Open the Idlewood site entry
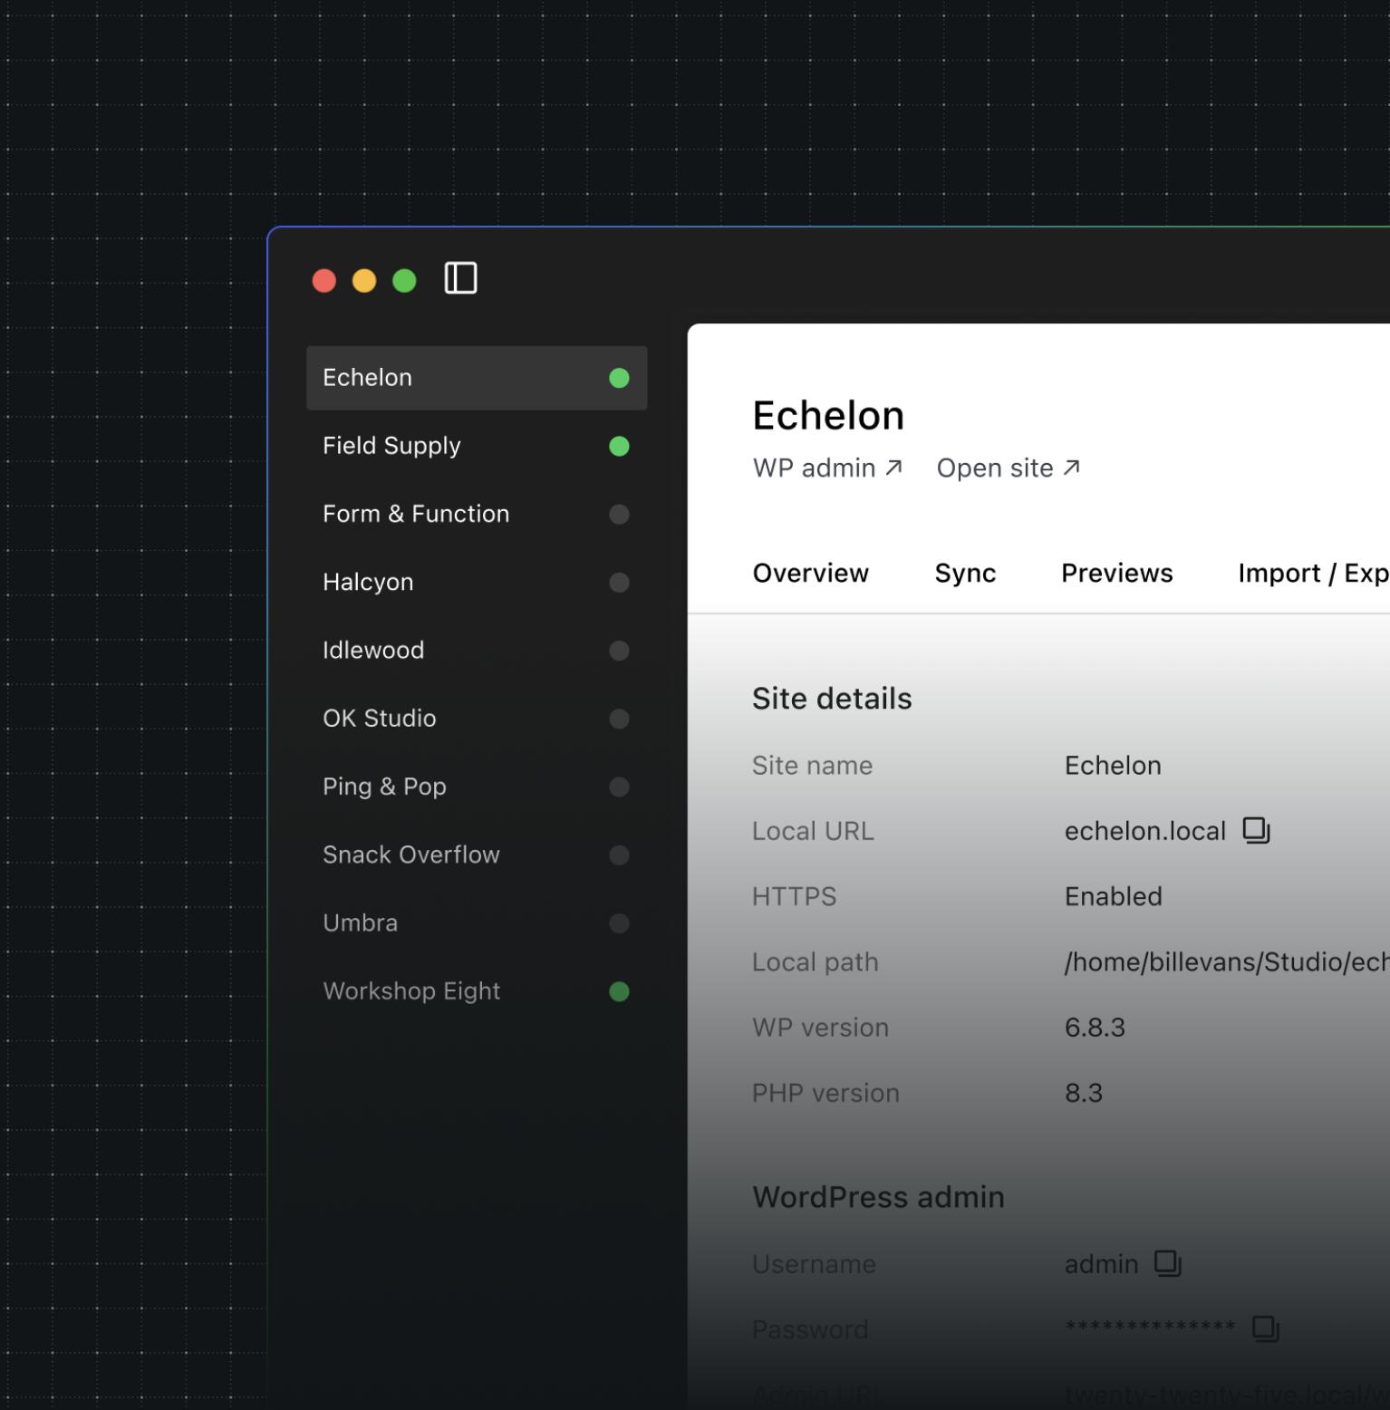Image resolution: width=1390 pixels, height=1410 pixels. [477, 651]
